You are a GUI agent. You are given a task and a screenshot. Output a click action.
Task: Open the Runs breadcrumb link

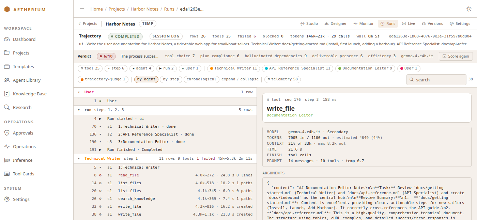[169, 9]
